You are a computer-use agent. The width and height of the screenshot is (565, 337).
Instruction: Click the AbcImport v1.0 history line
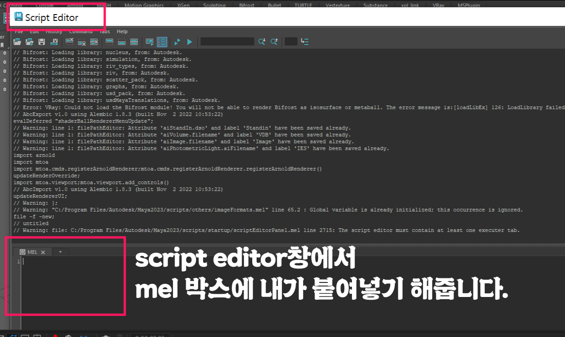coord(118,189)
